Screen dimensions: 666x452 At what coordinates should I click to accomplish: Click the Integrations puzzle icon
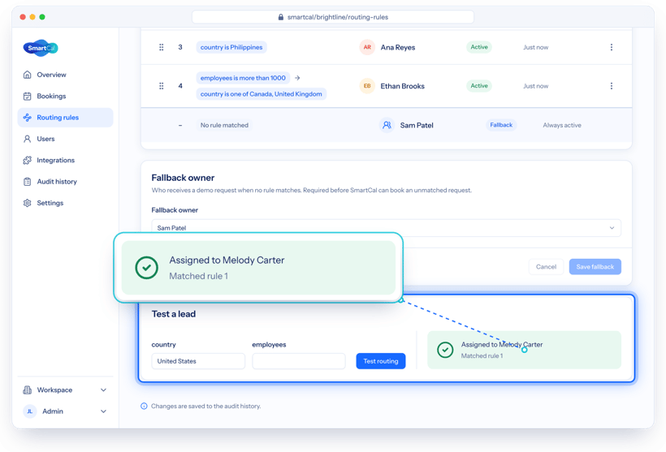(27, 160)
